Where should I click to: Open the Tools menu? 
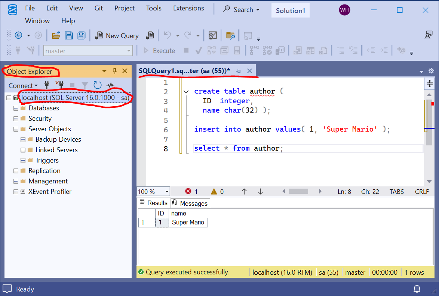coord(154,8)
